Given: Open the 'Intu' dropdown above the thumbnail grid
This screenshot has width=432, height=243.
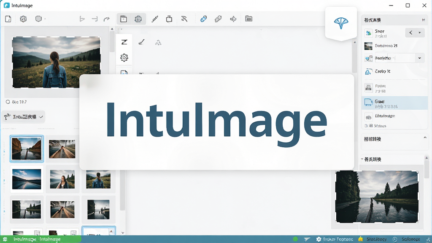Looking at the screenshot, I should 24,117.
